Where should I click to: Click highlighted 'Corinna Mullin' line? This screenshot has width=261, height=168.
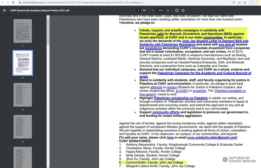[x=153, y=162]
